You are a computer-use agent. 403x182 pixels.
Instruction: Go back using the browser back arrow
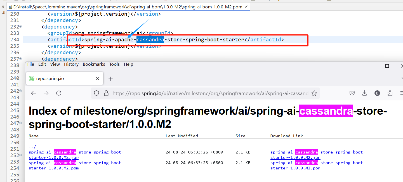pos(34,93)
